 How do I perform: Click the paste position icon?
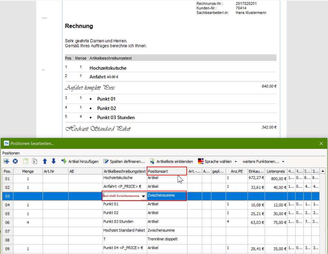pyautogui.click(x=35, y=161)
